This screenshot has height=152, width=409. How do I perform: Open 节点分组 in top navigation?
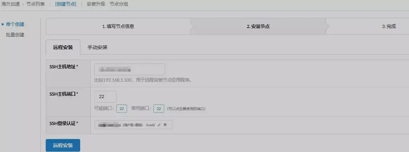[119, 4]
